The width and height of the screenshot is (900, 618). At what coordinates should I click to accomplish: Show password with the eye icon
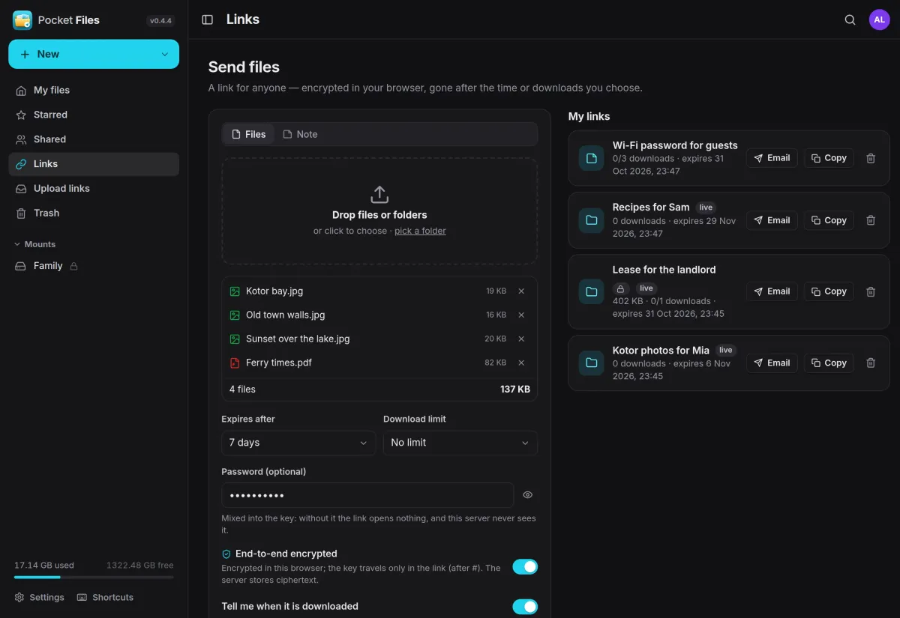pyautogui.click(x=527, y=495)
